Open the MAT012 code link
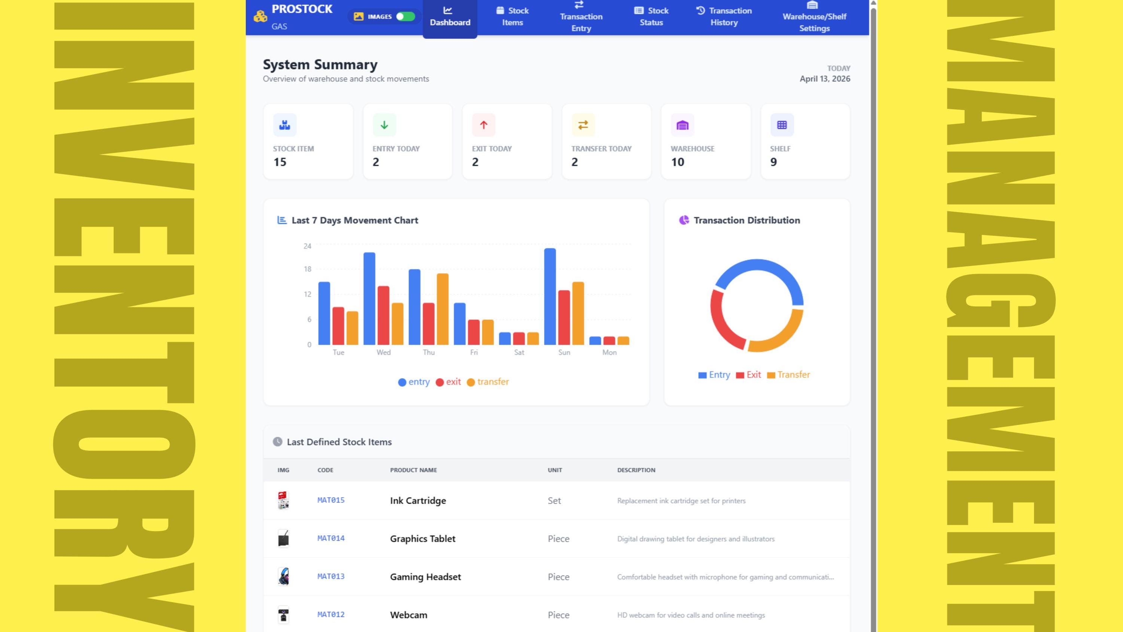This screenshot has width=1123, height=632. [331, 614]
